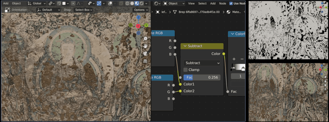The image size is (329, 122).
Task: Open the View menu in node editor
Action: point(191,3)
